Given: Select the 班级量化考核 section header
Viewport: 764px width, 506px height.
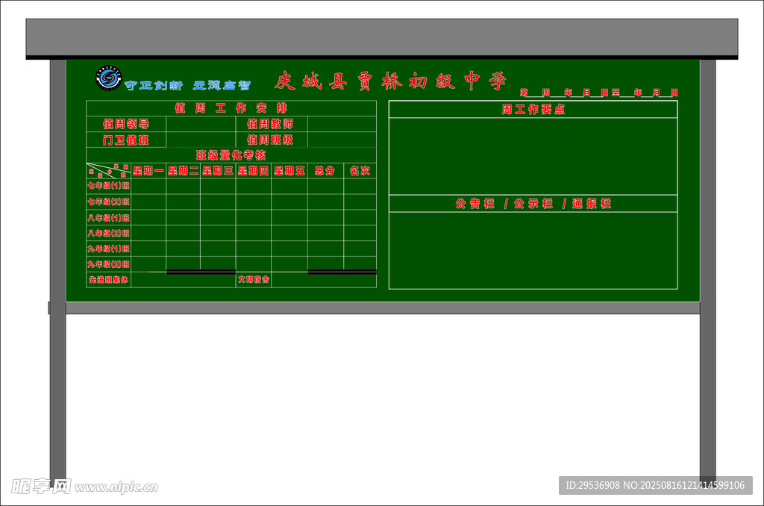Looking at the screenshot, I should click(231, 155).
